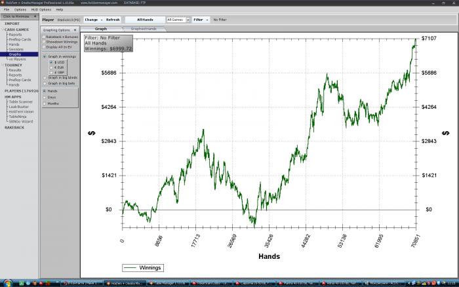Click the Hands x-axis title

pyautogui.click(x=269, y=256)
